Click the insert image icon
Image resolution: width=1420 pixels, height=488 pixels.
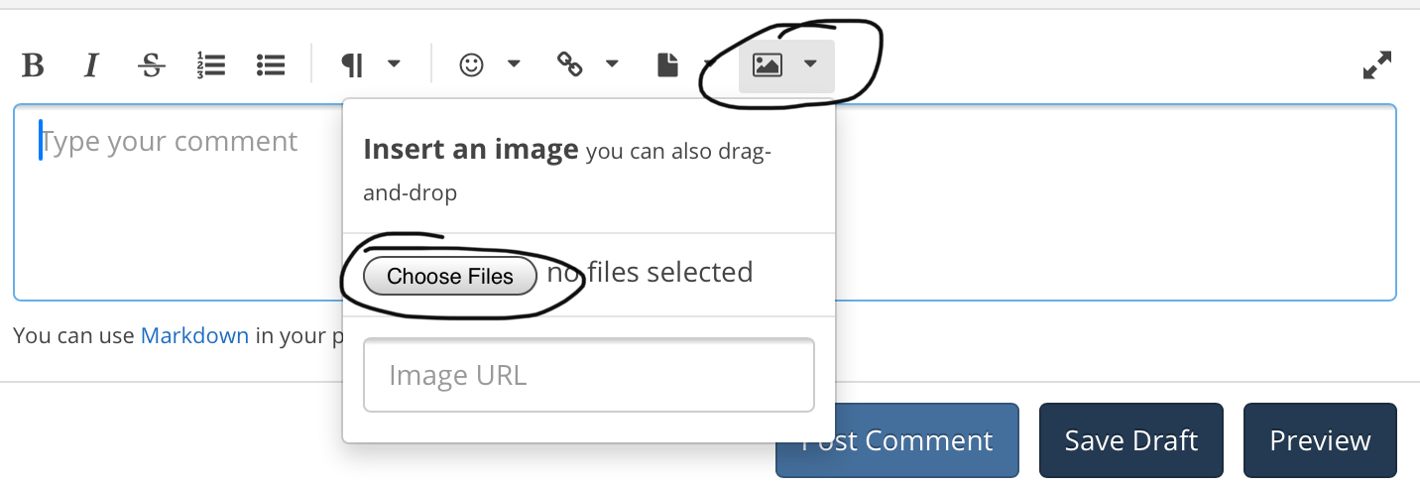(x=768, y=65)
